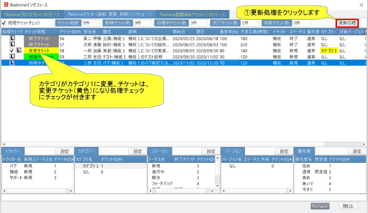Screen dimensions: 368x213
Task: Click the ステータス list scroll down arrow
Action: (217, 186)
